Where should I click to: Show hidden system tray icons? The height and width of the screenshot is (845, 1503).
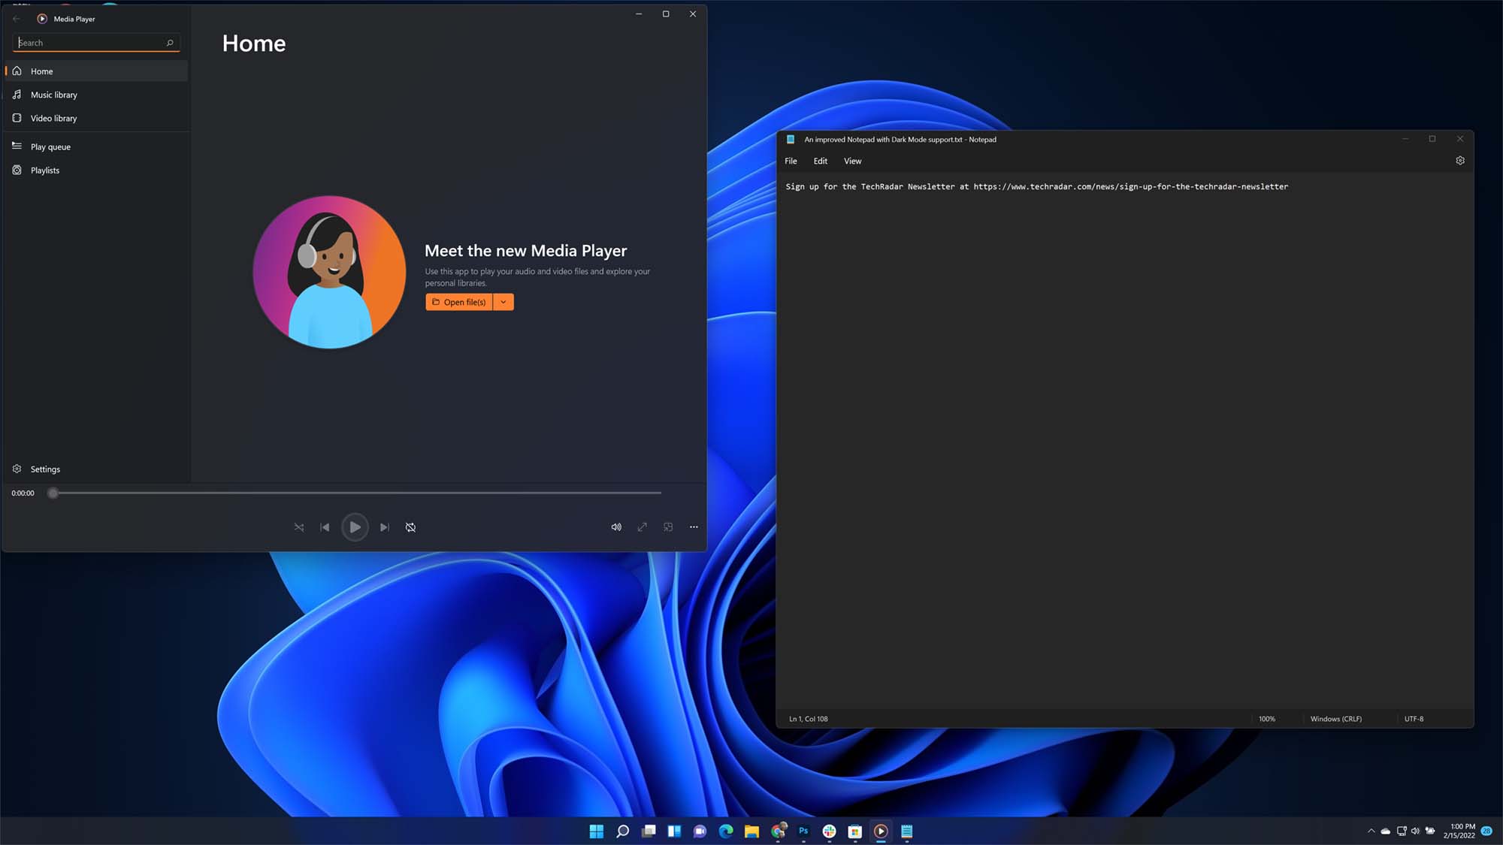click(1371, 831)
